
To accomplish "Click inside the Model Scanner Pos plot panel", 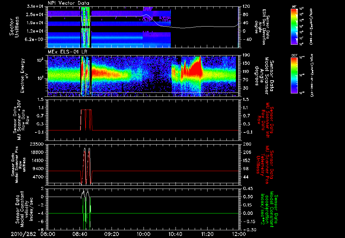I will tap(143, 165).
